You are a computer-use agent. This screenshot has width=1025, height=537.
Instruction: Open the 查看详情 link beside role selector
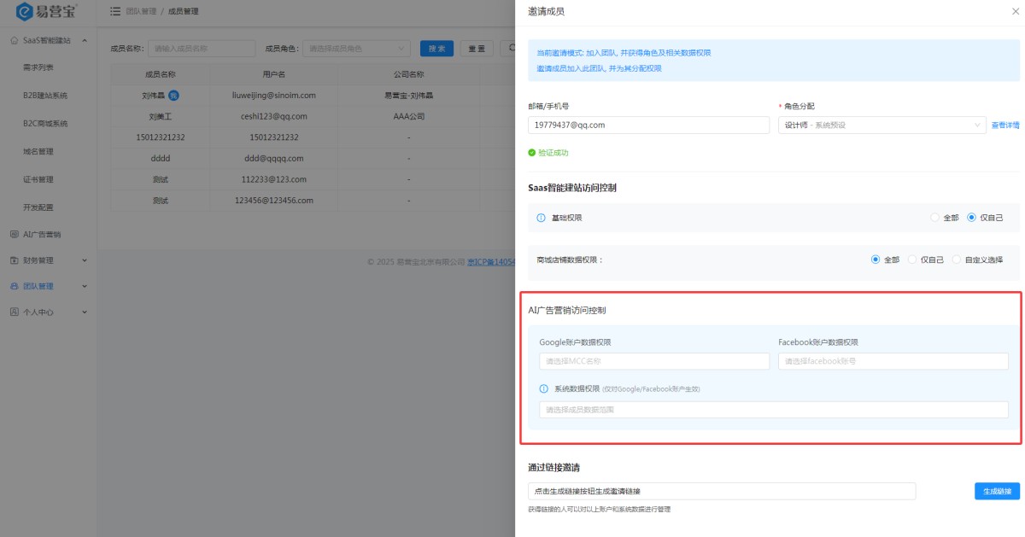point(1005,125)
